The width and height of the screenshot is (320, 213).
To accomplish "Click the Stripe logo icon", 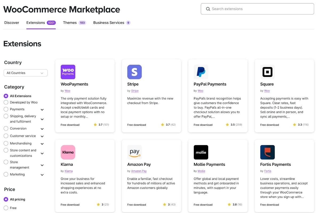I will [134, 72].
